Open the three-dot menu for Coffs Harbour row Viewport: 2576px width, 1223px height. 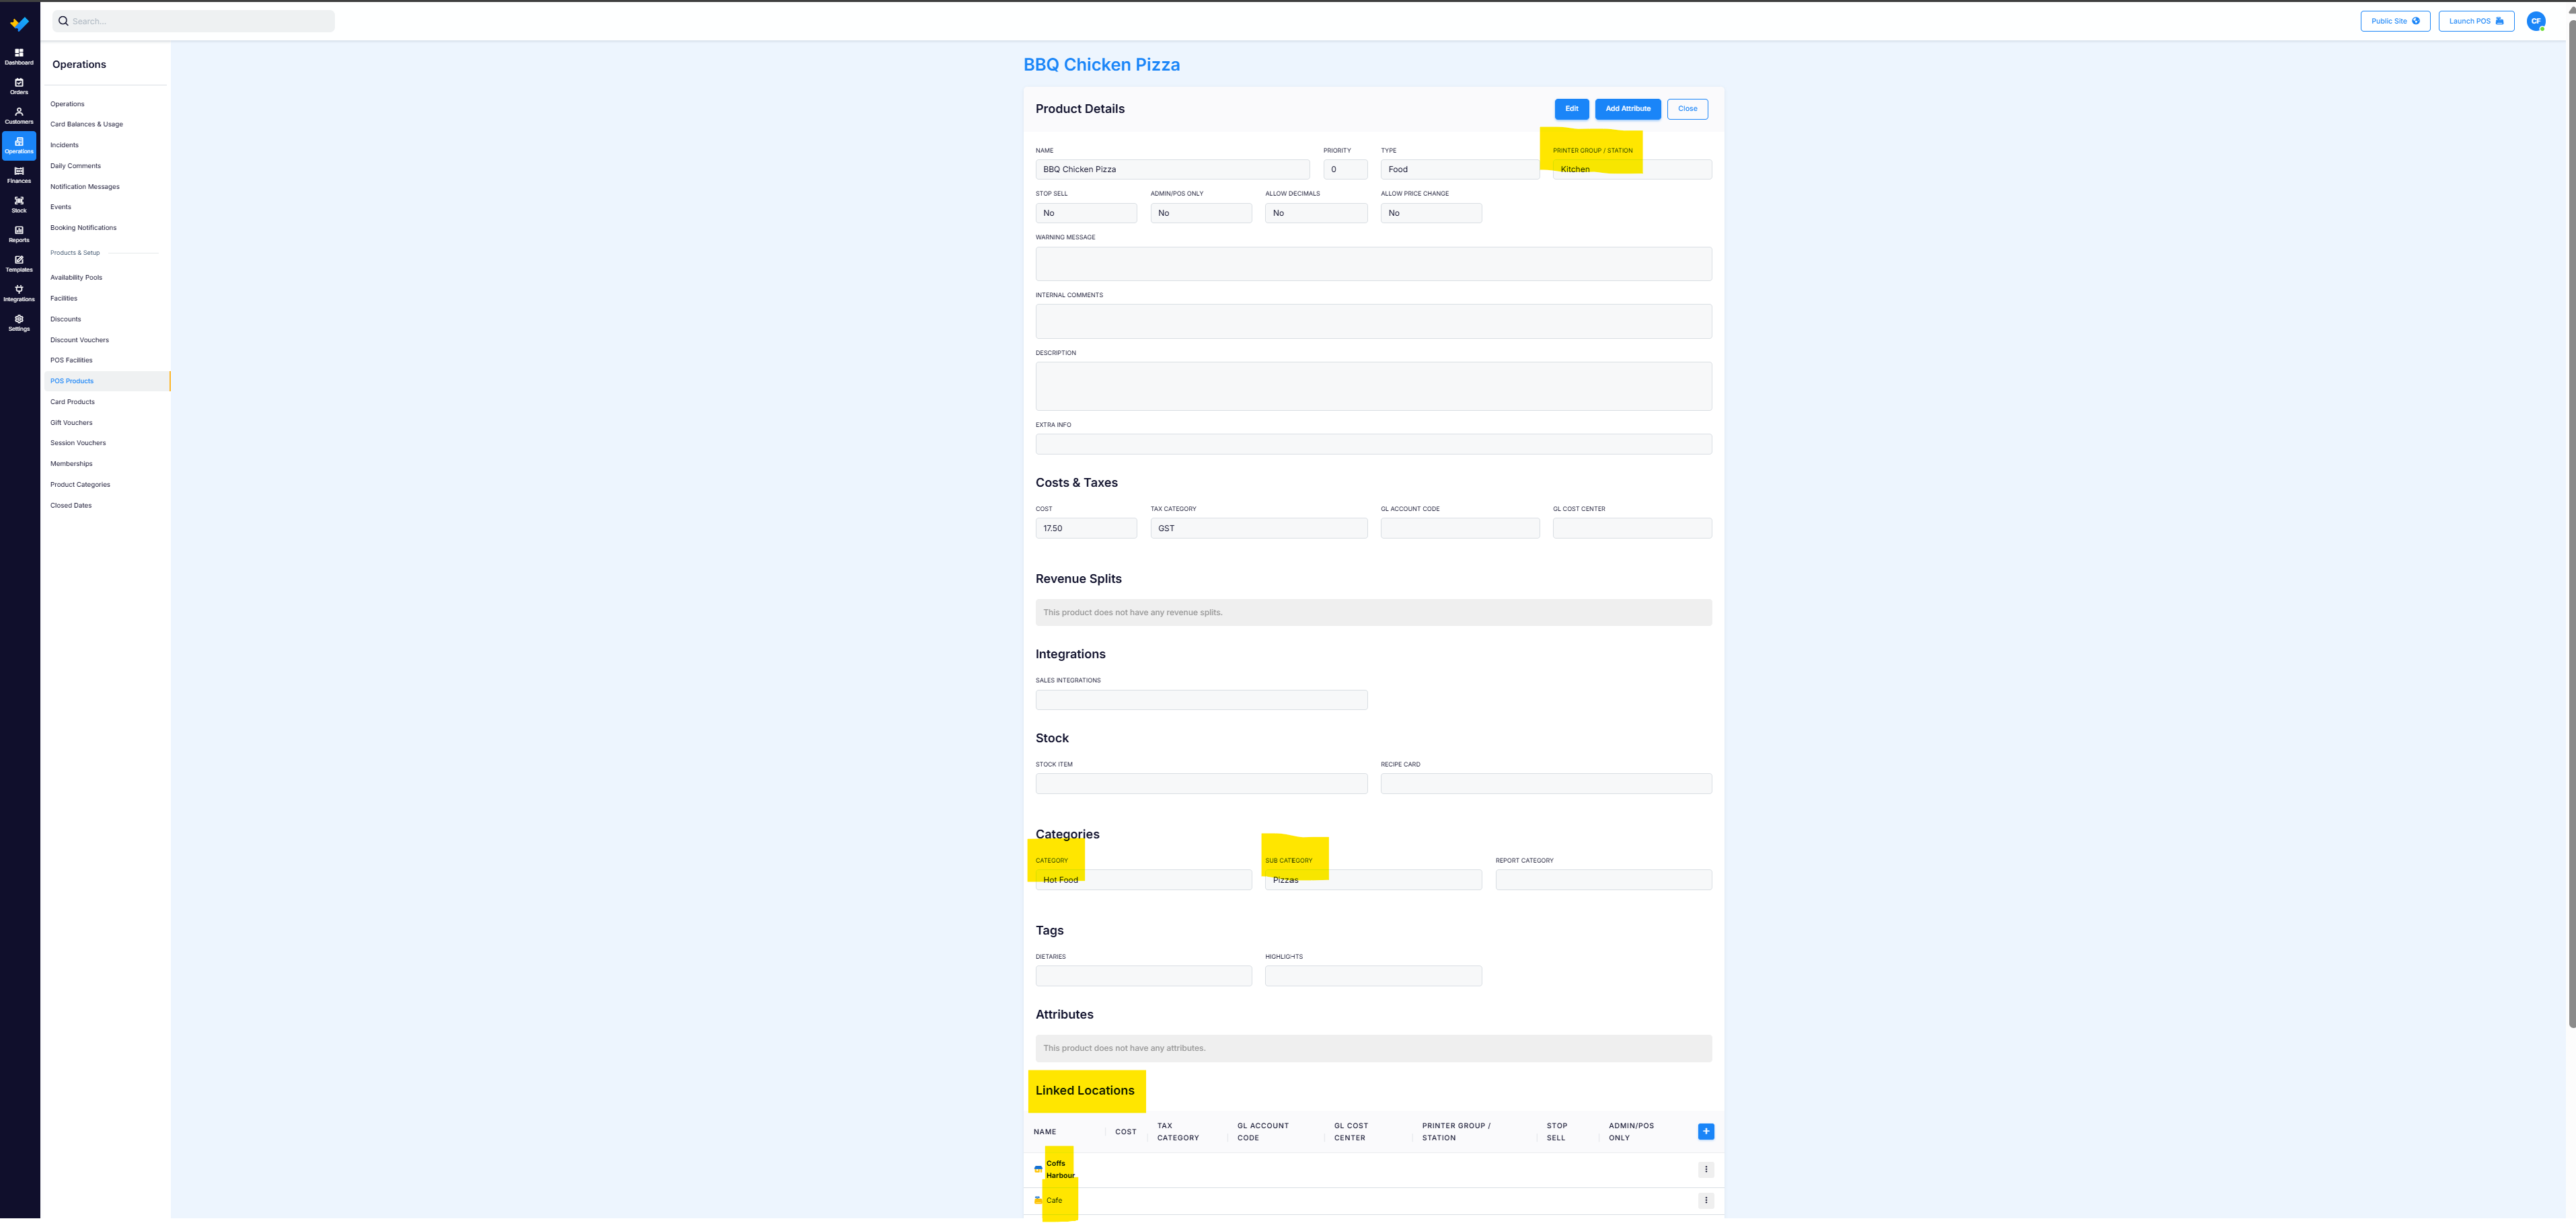click(1706, 1170)
